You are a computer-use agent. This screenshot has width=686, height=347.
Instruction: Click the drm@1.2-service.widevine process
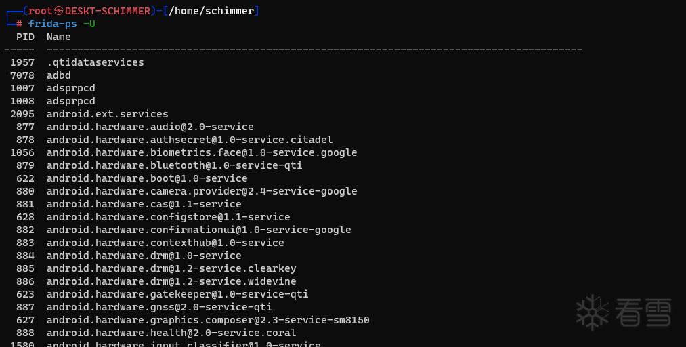[171, 281]
